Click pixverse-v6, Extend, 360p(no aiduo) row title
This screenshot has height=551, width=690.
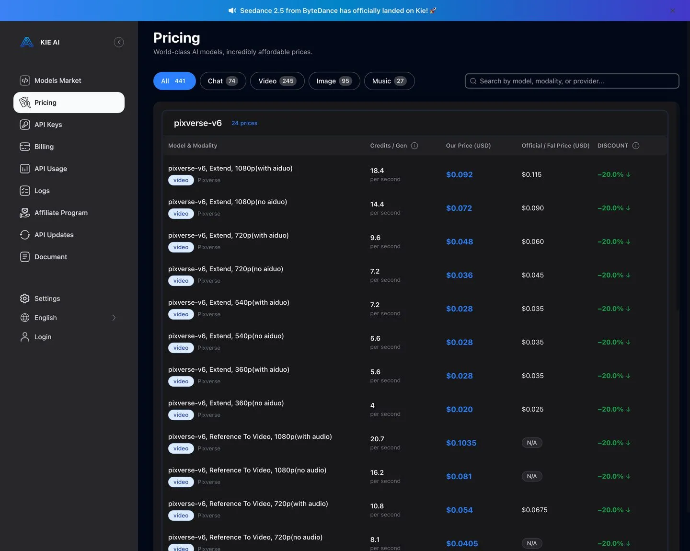tap(226, 403)
